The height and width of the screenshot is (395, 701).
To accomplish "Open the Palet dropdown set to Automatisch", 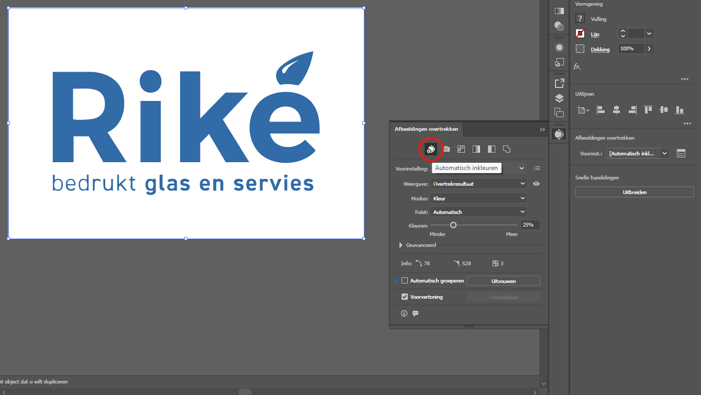I will pyautogui.click(x=478, y=212).
